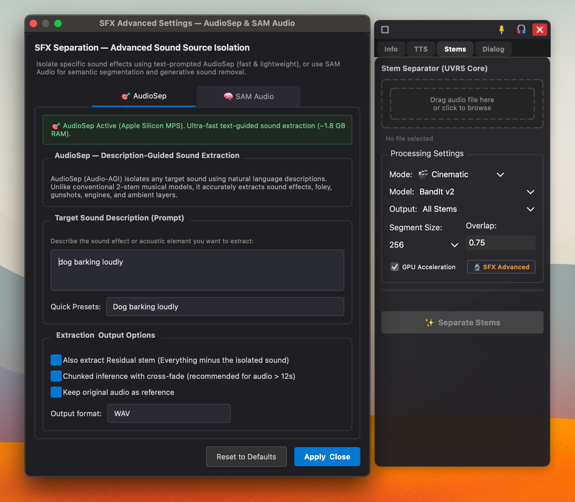Open the SFX Advanced settings button
575x502 pixels.
pos(501,267)
